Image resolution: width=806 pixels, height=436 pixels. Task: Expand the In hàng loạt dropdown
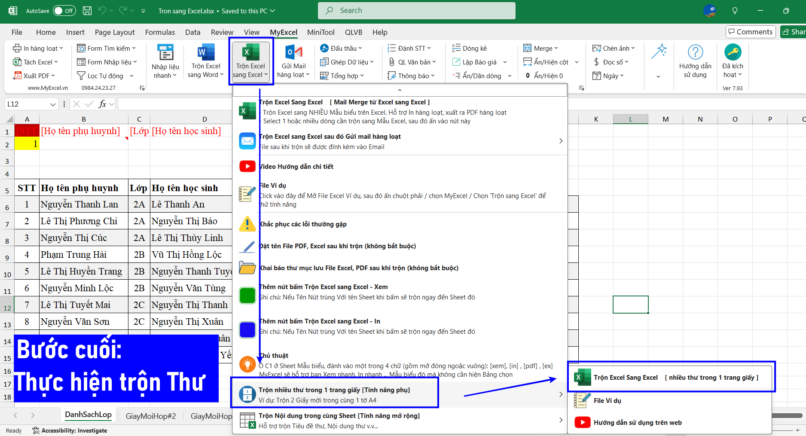click(39, 49)
